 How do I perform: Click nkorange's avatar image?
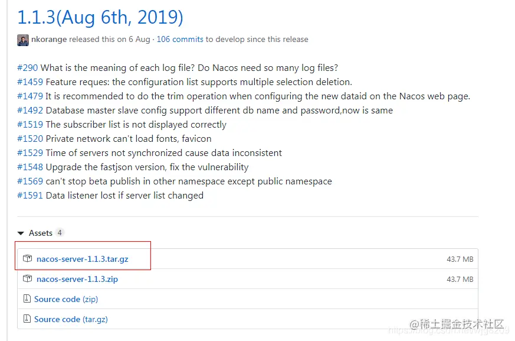[x=23, y=40]
